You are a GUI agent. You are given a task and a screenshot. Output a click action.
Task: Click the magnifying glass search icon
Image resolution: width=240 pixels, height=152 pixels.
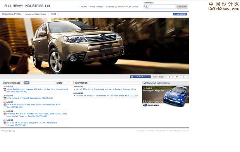pos(146,7)
